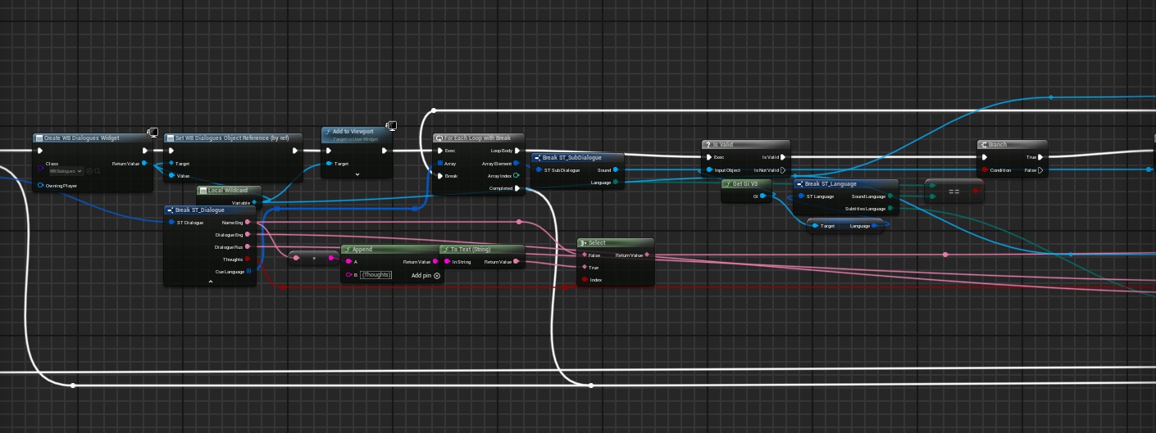Select the Add to Viewport node title
The image size is (1156, 433).
coord(353,131)
